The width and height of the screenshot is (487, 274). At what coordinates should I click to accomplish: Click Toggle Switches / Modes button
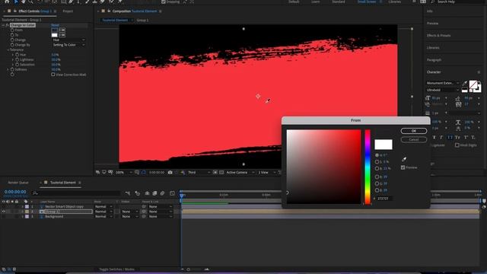click(x=116, y=269)
